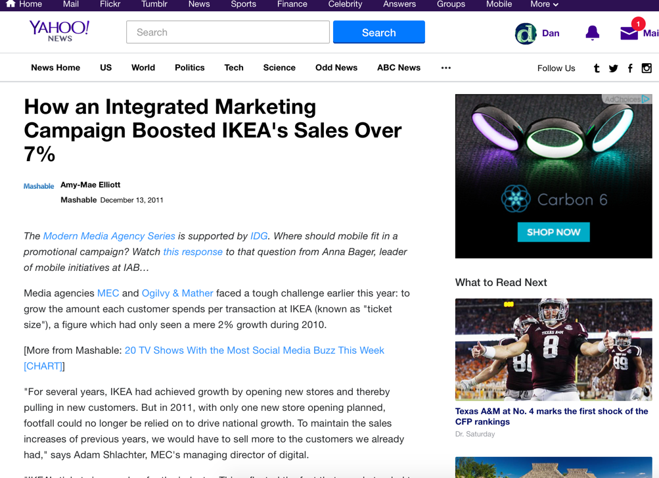
Task: Follow Yahoo News on Instagram icon
Action: pyautogui.click(x=647, y=68)
